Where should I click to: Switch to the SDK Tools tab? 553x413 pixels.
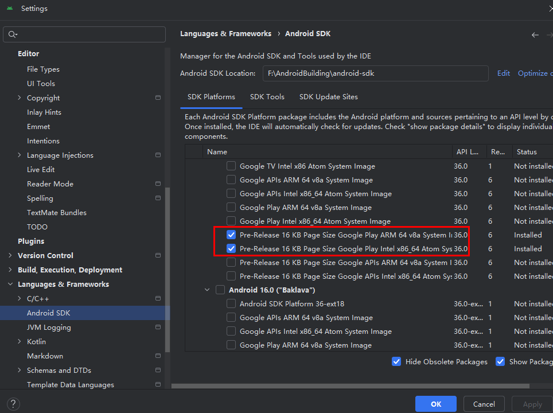click(x=267, y=97)
